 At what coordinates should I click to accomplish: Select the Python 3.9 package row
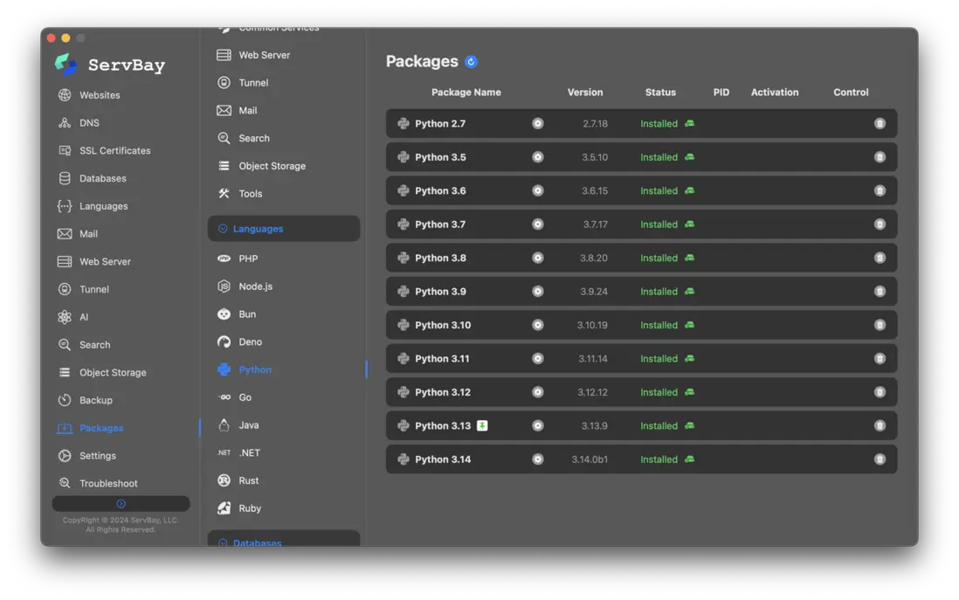(440, 292)
